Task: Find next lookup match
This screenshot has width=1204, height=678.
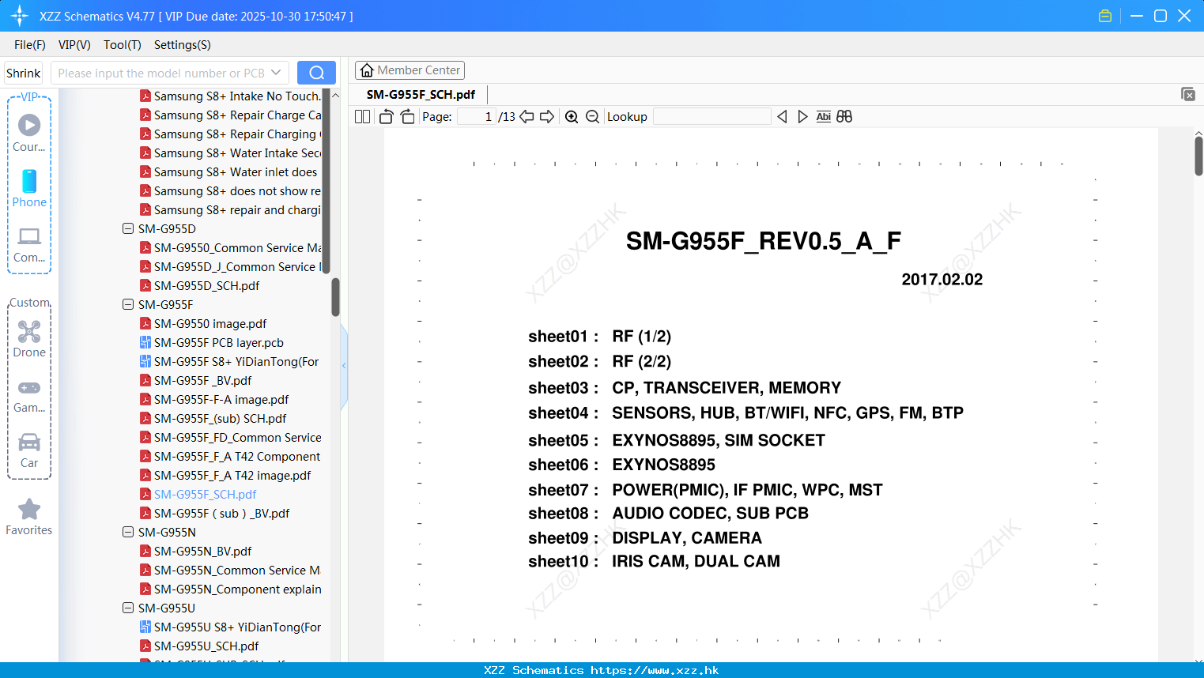Action: [x=802, y=117]
